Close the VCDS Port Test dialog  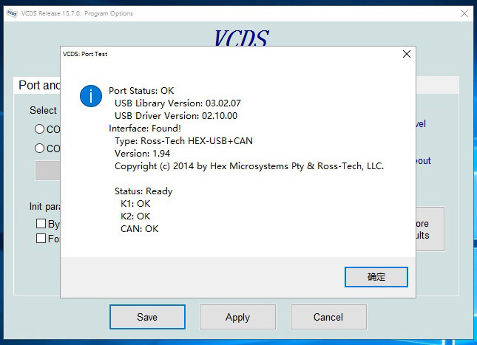tap(407, 54)
